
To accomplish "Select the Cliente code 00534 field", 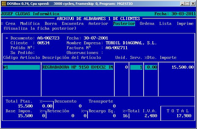I will pyautogui.click(x=43, y=43).
